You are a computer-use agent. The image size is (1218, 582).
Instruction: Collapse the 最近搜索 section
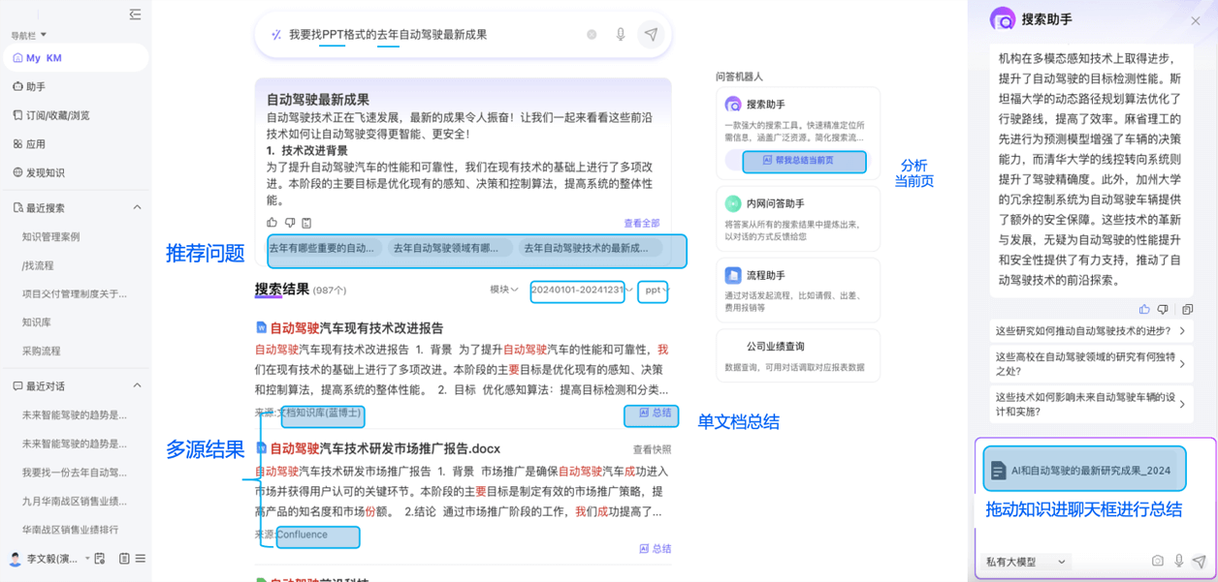click(x=137, y=207)
